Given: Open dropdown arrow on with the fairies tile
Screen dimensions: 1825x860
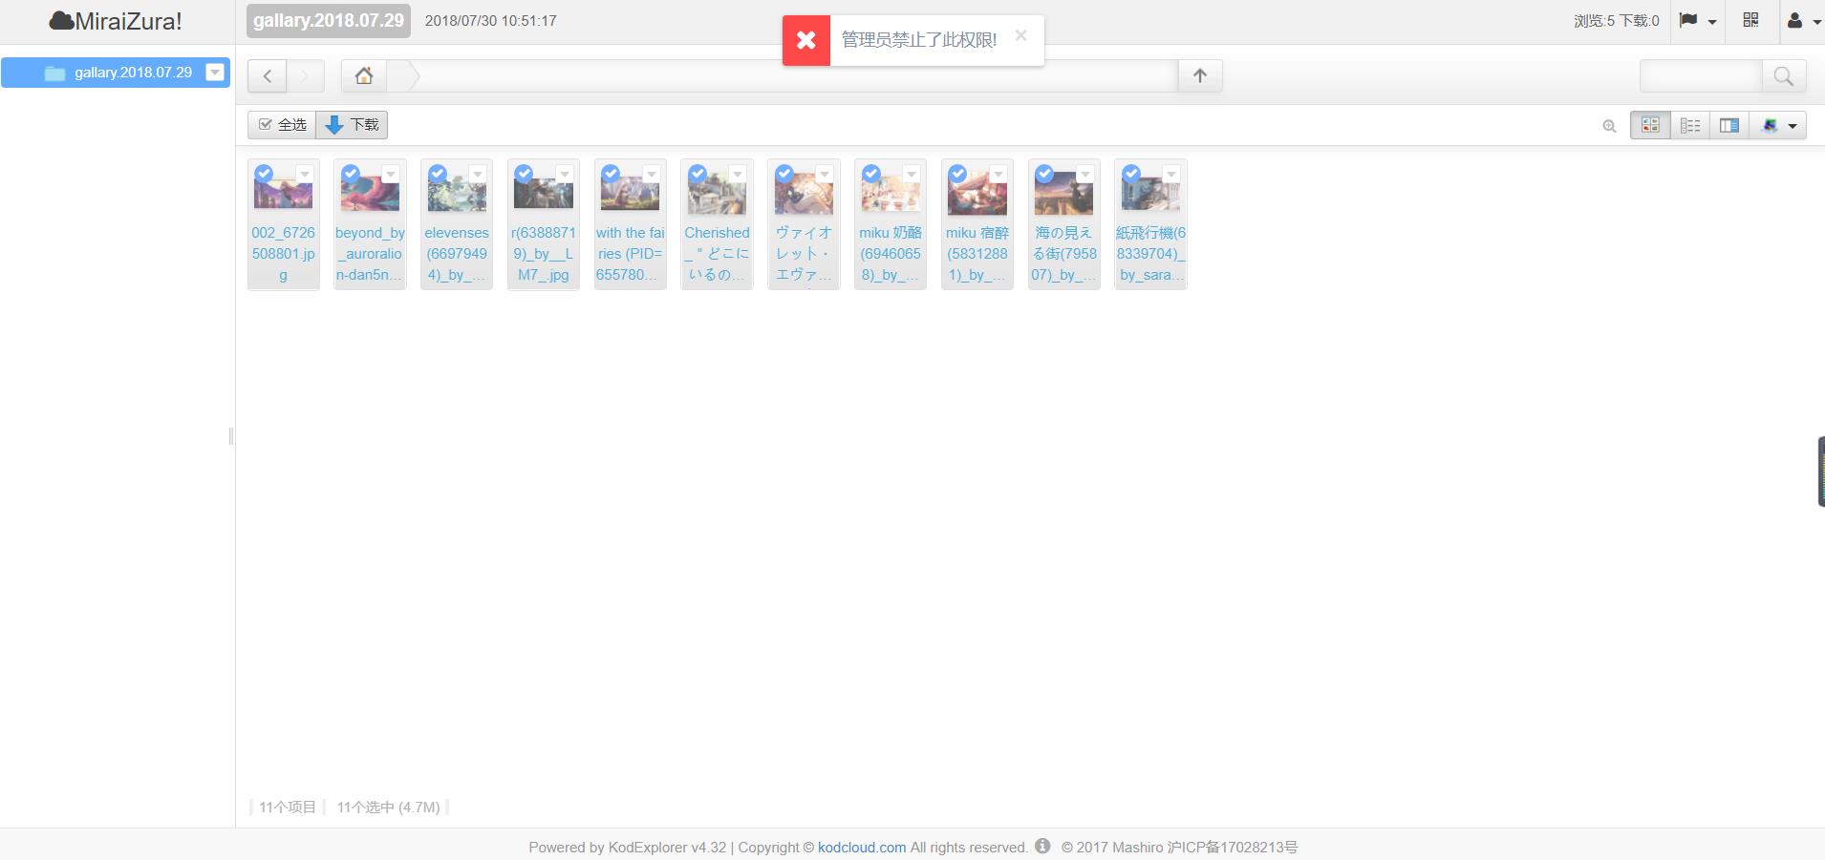Looking at the screenshot, I should (652, 174).
